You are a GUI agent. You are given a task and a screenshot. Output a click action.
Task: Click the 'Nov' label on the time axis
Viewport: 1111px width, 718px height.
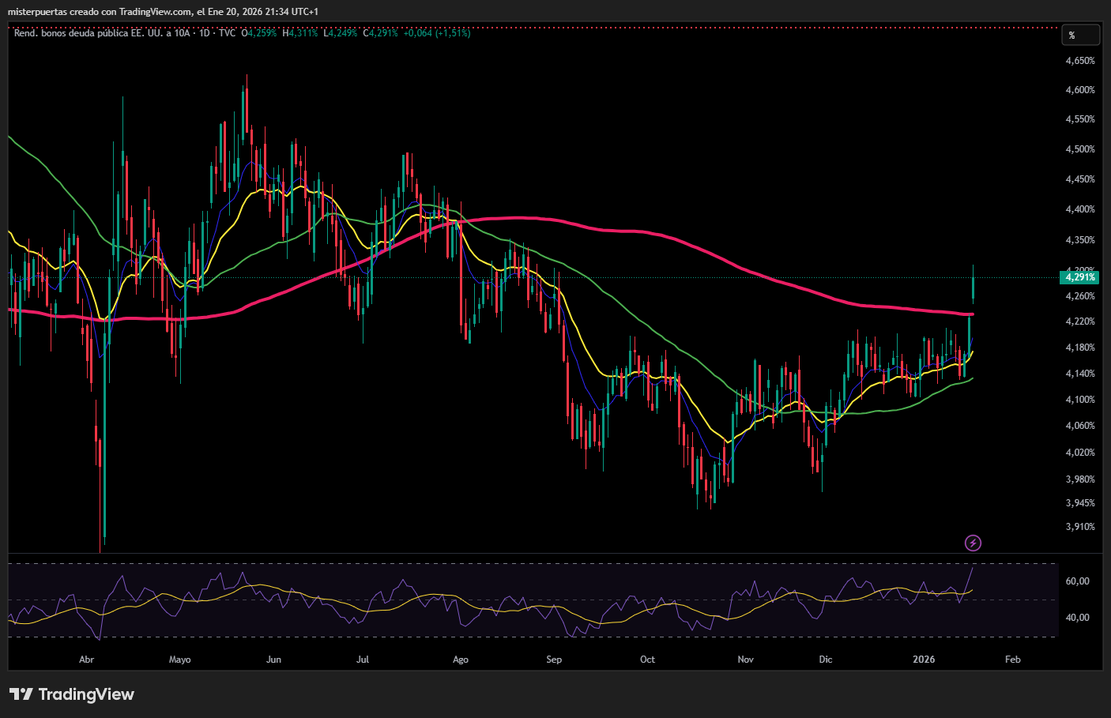[745, 660]
